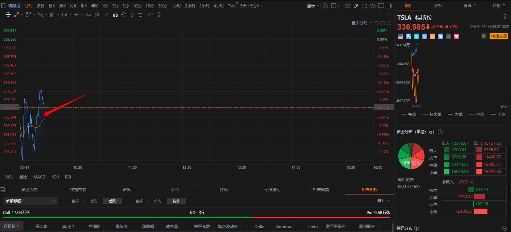Click the book icon in top bar

(x=381, y=6)
